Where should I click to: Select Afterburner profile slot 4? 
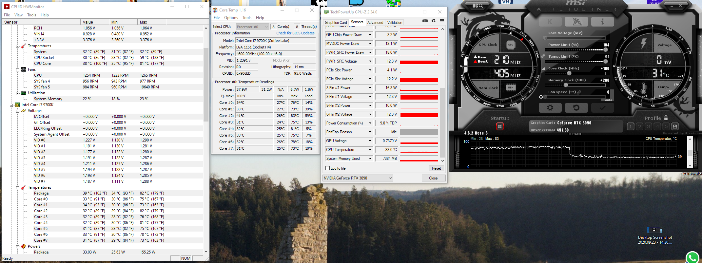[657, 126]
